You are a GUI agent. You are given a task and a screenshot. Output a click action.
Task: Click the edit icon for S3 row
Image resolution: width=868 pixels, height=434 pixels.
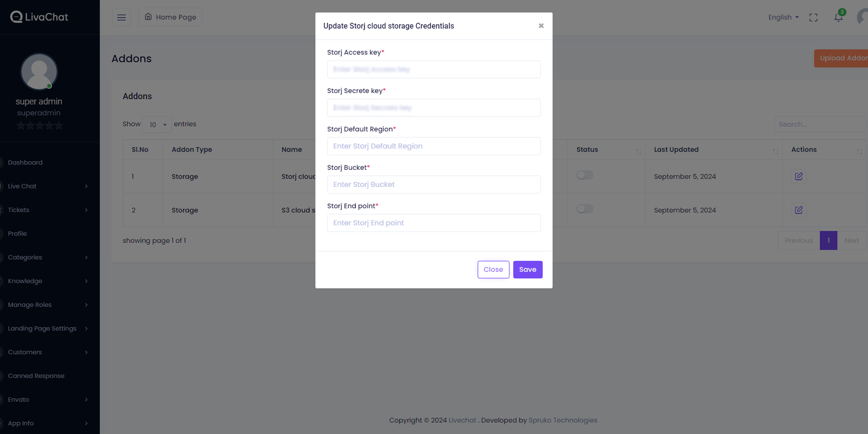[798, 210]
